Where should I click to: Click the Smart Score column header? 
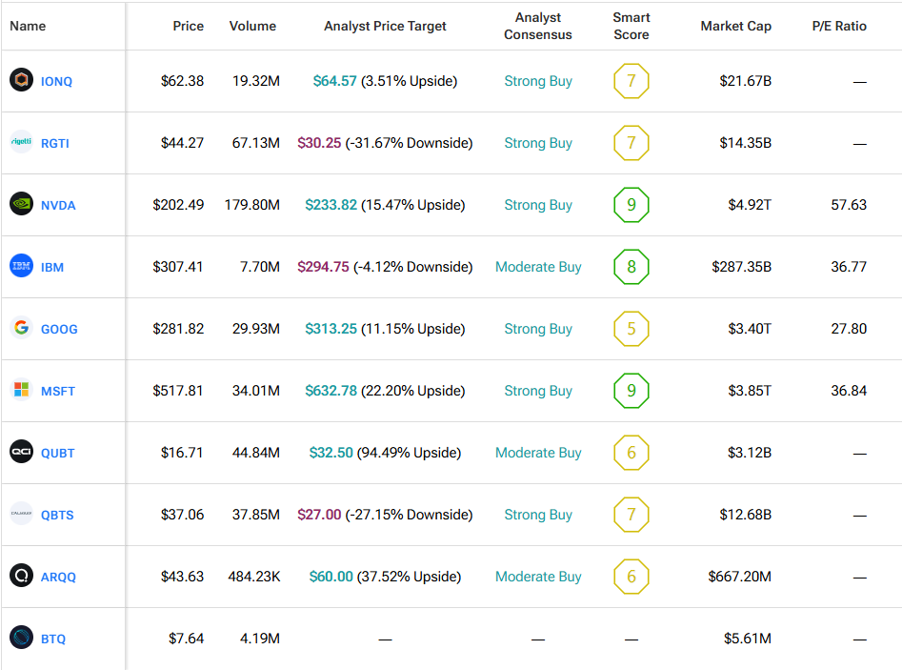tap(631, 26)
